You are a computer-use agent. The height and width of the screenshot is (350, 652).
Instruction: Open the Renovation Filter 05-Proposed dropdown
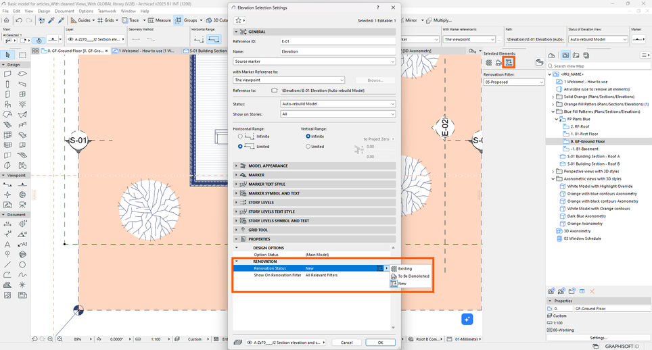point(513,82)
